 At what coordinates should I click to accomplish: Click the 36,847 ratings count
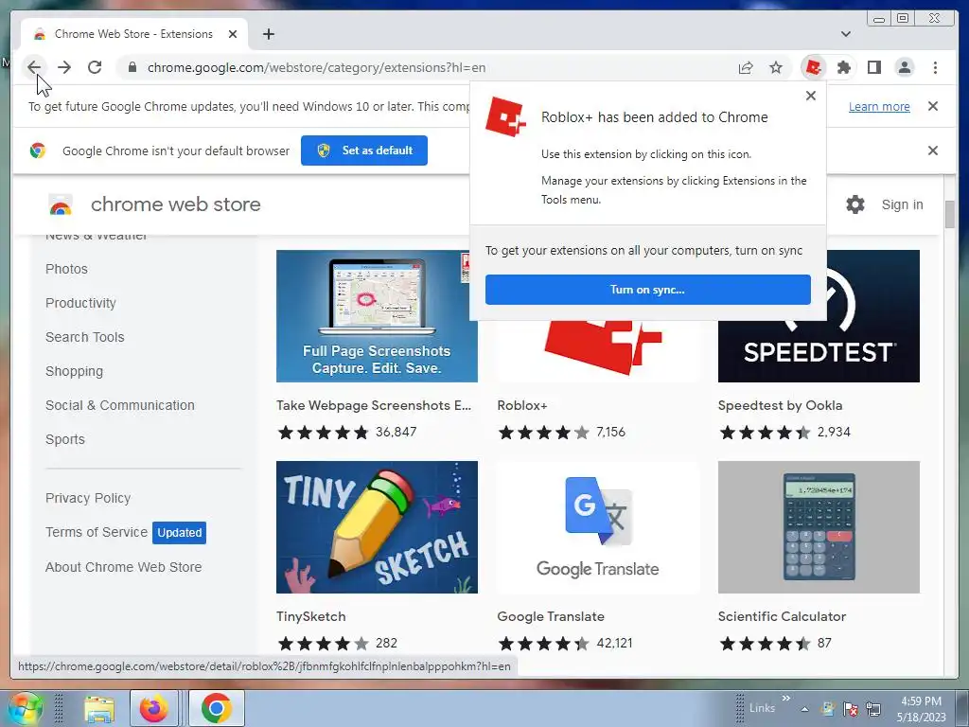pyautogui.click(x=396, y=432)
